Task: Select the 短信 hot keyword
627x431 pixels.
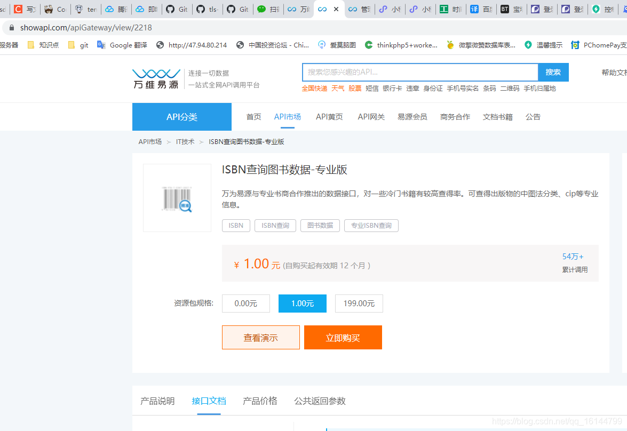Action: pos(372,89)
